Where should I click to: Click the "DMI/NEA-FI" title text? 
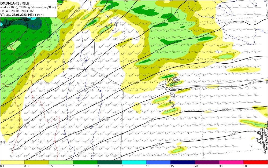(x=10, y=3)
